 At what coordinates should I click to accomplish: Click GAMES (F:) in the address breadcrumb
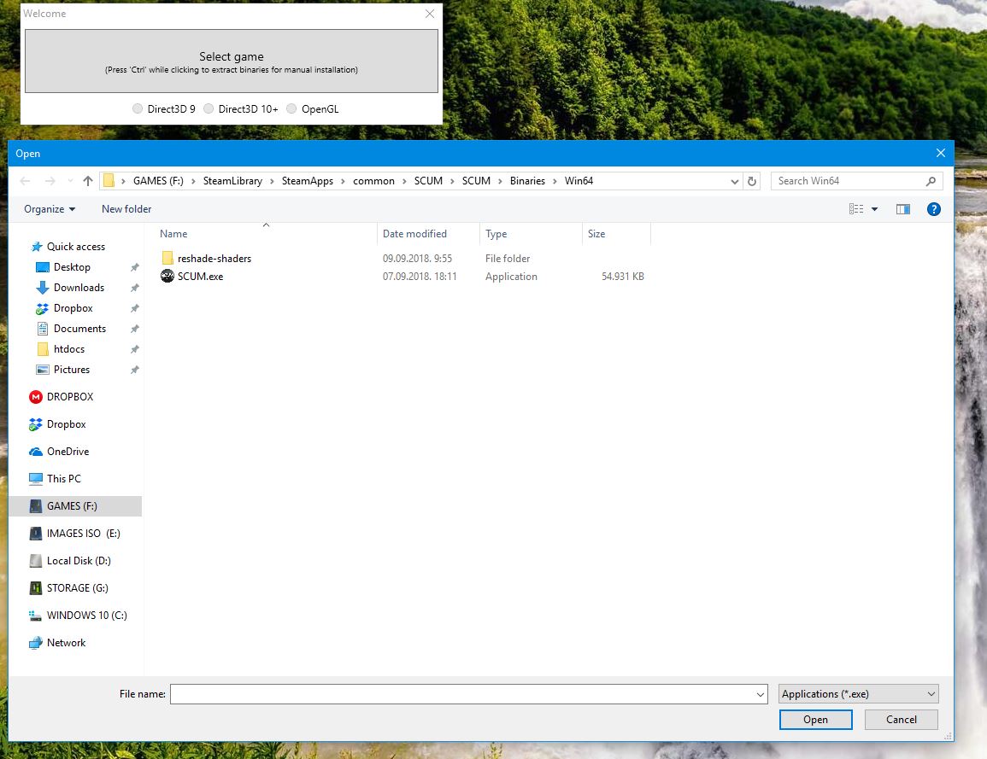tap(158, 181)
